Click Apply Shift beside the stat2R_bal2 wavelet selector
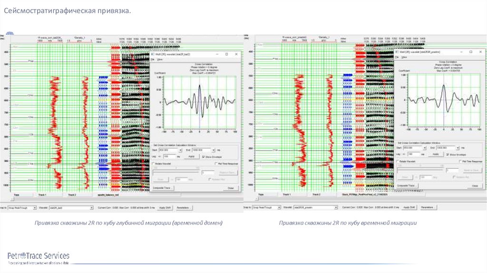 point(165,208)
